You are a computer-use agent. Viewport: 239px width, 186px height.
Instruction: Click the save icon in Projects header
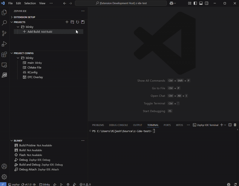point(83,22)
